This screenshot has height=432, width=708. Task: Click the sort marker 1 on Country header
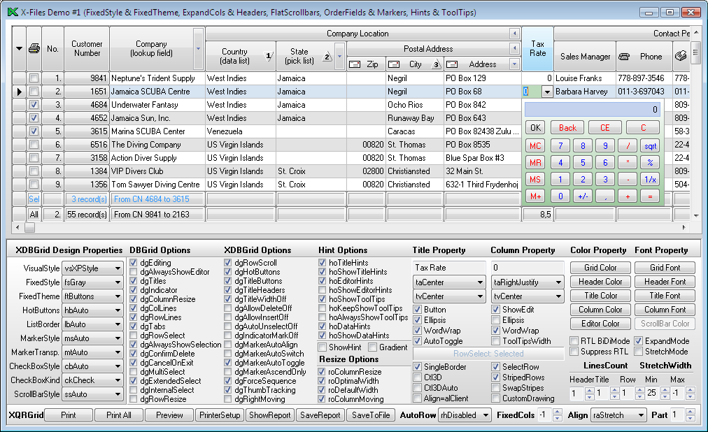pos(269,57)
